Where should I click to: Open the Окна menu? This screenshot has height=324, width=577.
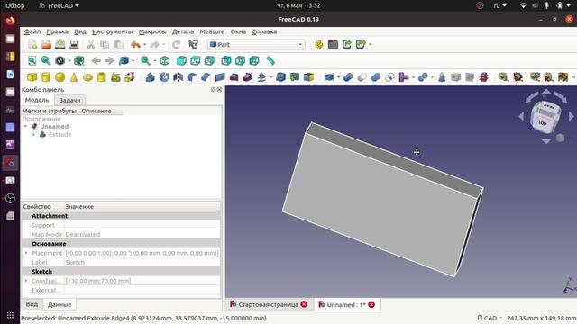pyautogui.click(x=238, y=31)
